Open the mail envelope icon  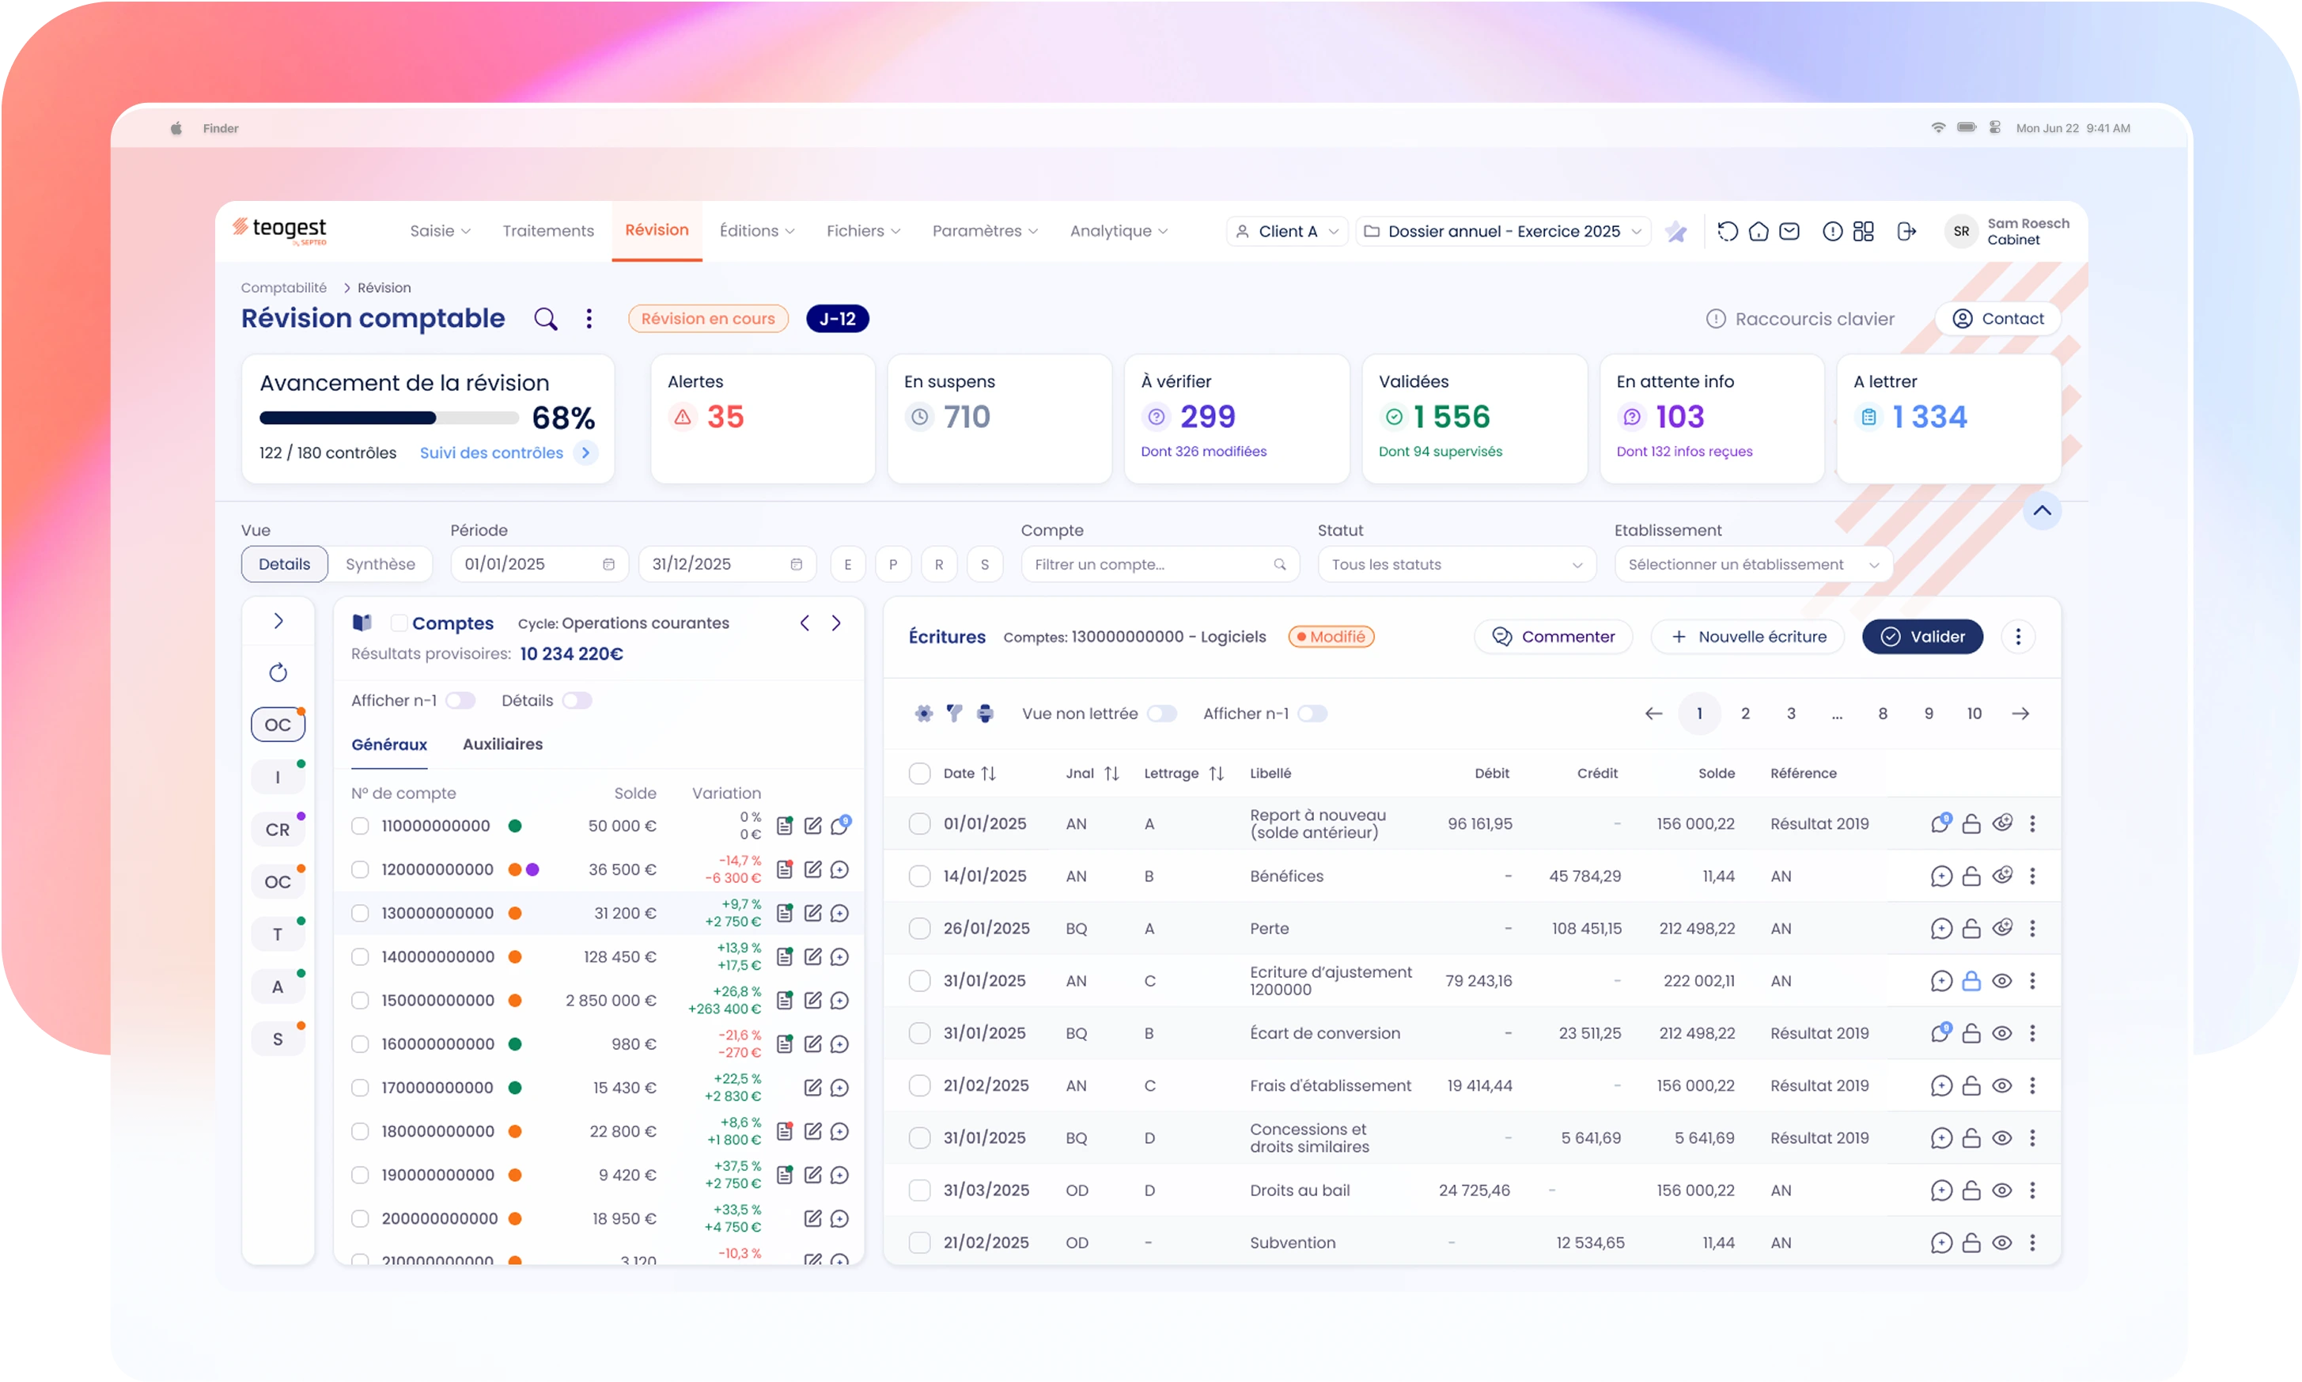point(1789,231)
